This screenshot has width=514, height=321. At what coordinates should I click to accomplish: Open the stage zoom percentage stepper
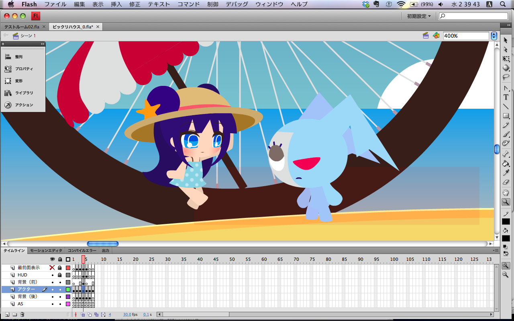pyautogui.click(x=494, y=36)
